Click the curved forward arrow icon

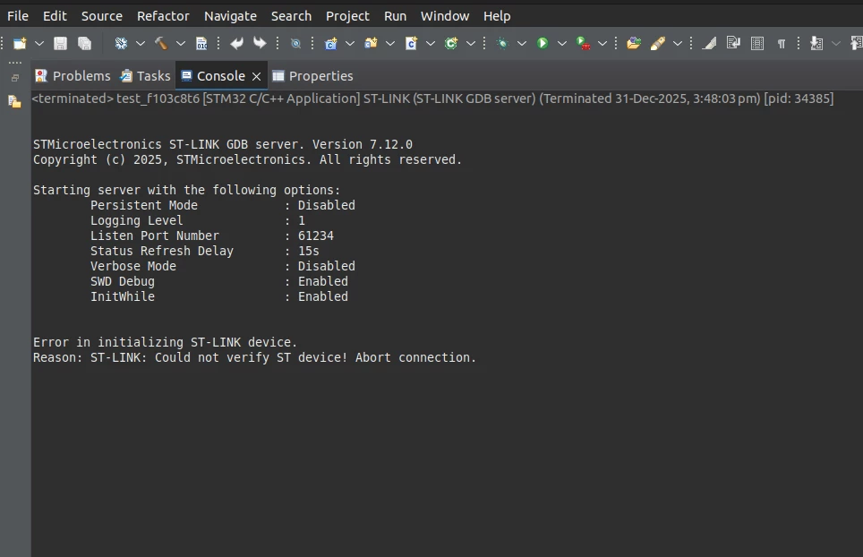(x=260, y=44)
